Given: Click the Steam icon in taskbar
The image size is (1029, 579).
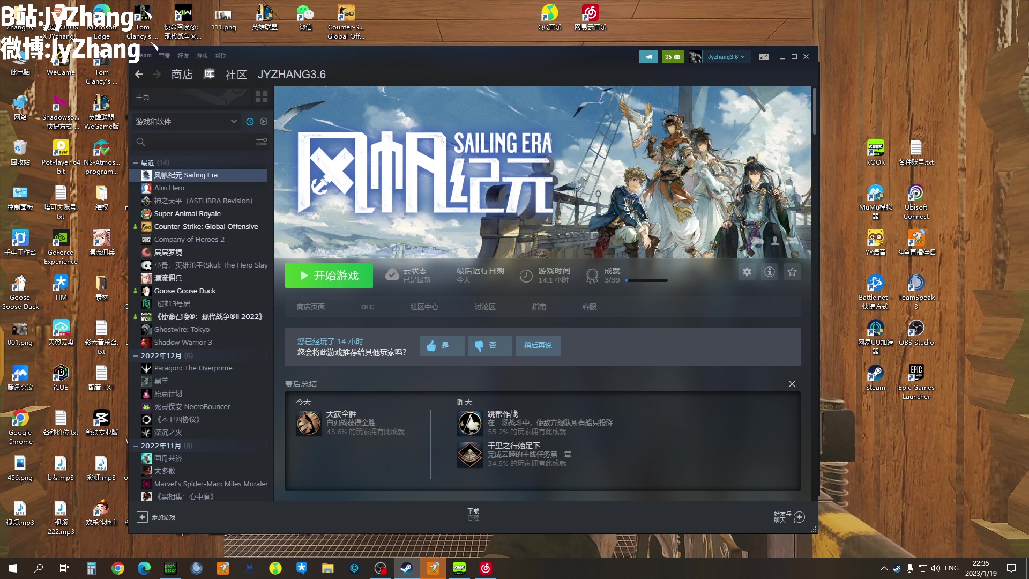Looking at the screenshot, I should click(x=407, y=568).
